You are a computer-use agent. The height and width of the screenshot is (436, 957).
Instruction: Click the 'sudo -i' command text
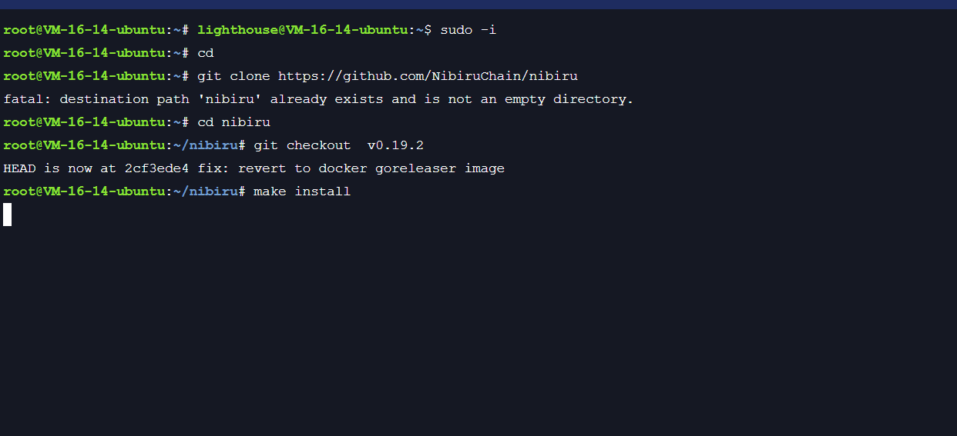point(468,30)
